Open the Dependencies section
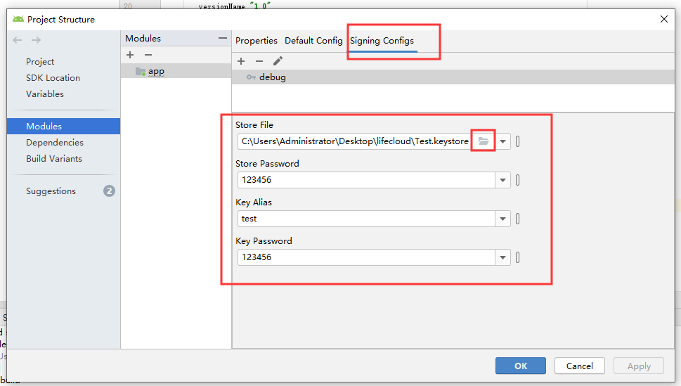 55,143
